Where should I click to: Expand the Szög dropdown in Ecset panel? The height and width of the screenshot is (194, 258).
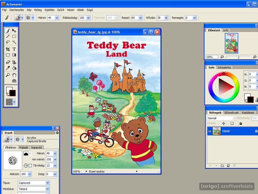point(55,174)
